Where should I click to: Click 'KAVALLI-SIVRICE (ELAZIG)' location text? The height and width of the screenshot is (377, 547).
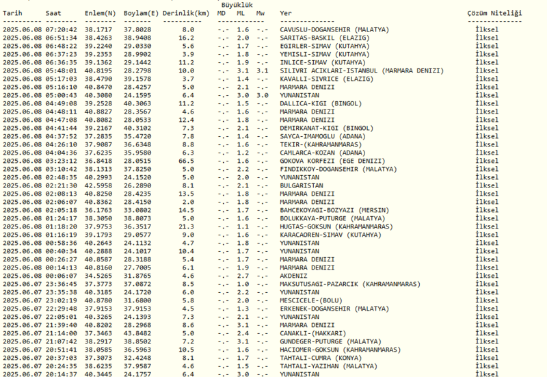pyautogui.click(x=327, y=79)
